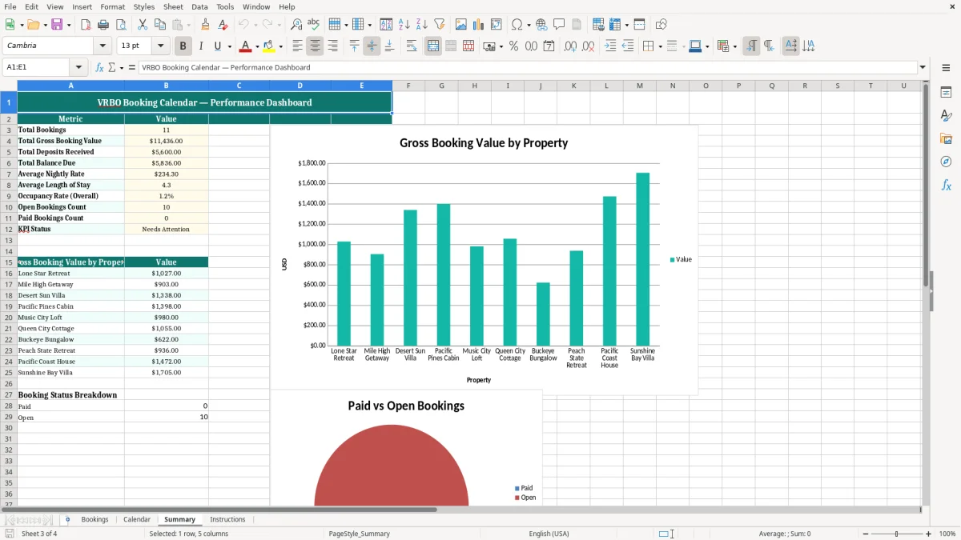961x540 pixels.
Task: Open the Data menu
Action: click(199, 6)
